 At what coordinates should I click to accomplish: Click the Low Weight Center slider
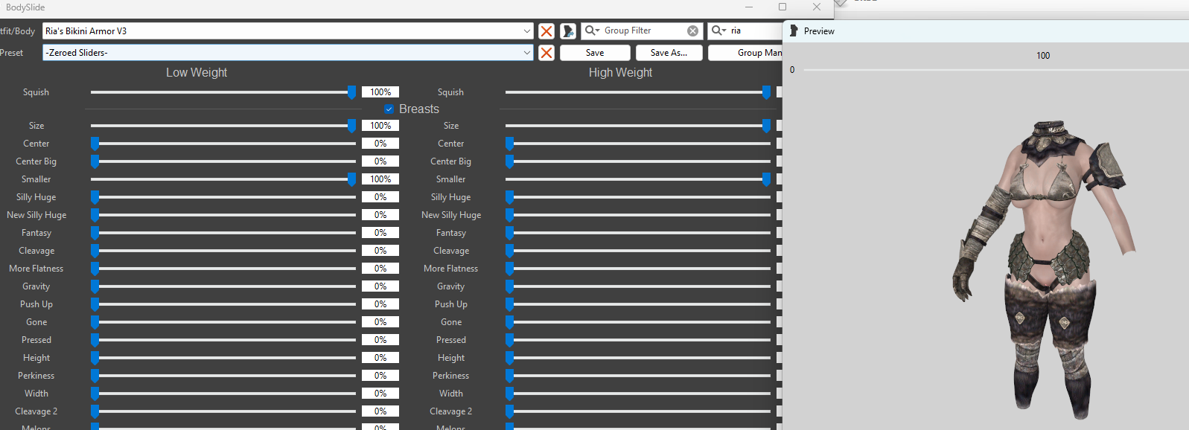coord(223,144)
